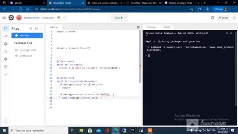The image size is (238, 134).
Task: Open Files panel more options menu
Action: pos(41,29)
